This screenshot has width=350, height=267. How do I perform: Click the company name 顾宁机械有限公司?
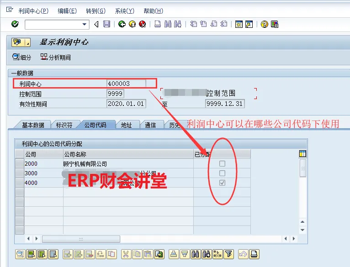tap(85, 164)
